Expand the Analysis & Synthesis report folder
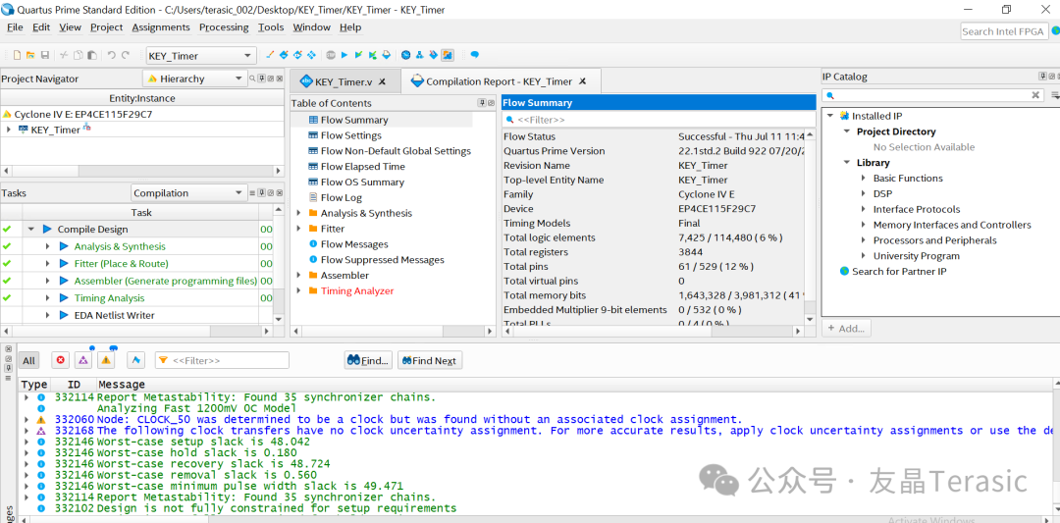 click(298, 214)
